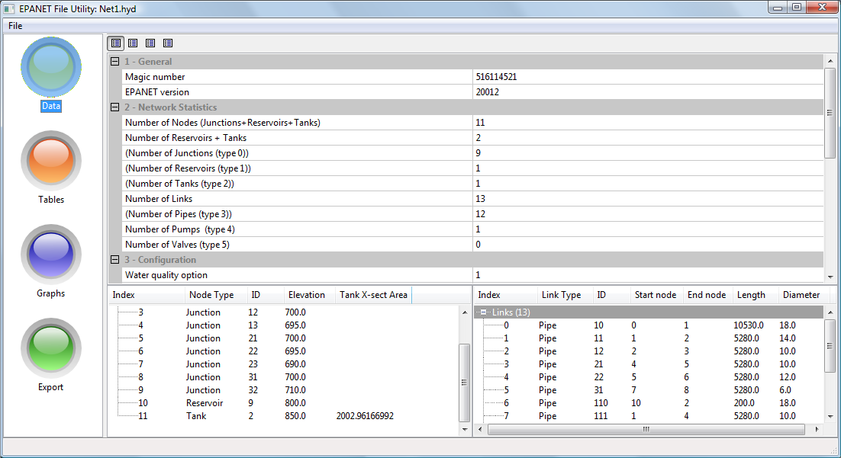Collapse the 1 - General section
This screenshot has width=841, height=458.
click(114, 62)
